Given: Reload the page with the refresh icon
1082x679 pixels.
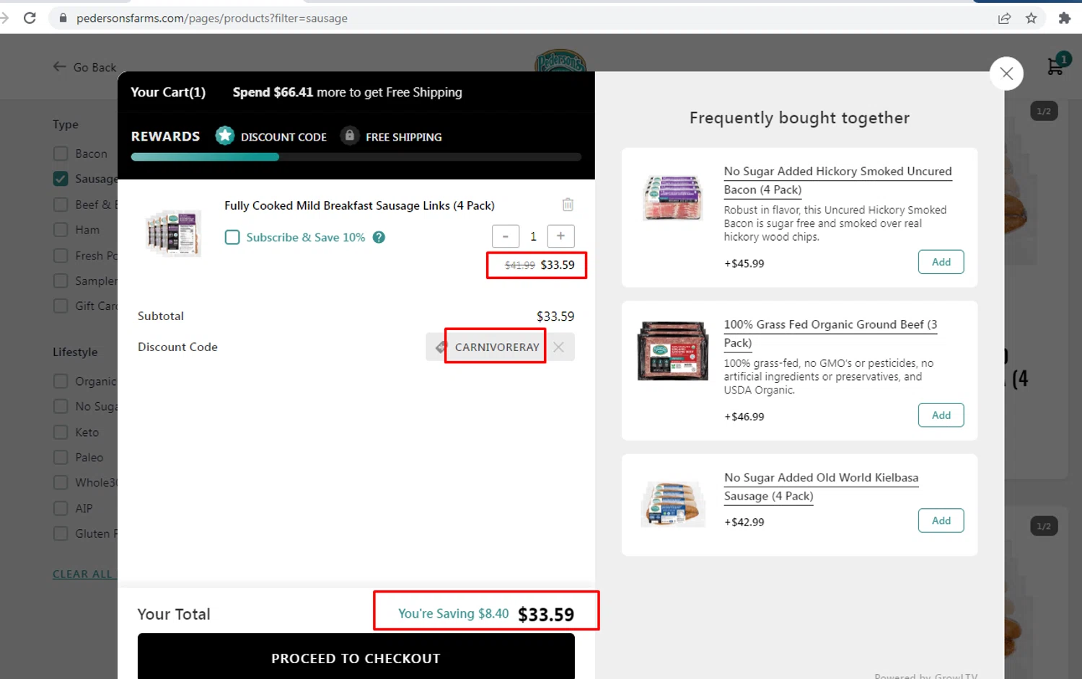Looking at the screenshot, I should tap(30, 18).
